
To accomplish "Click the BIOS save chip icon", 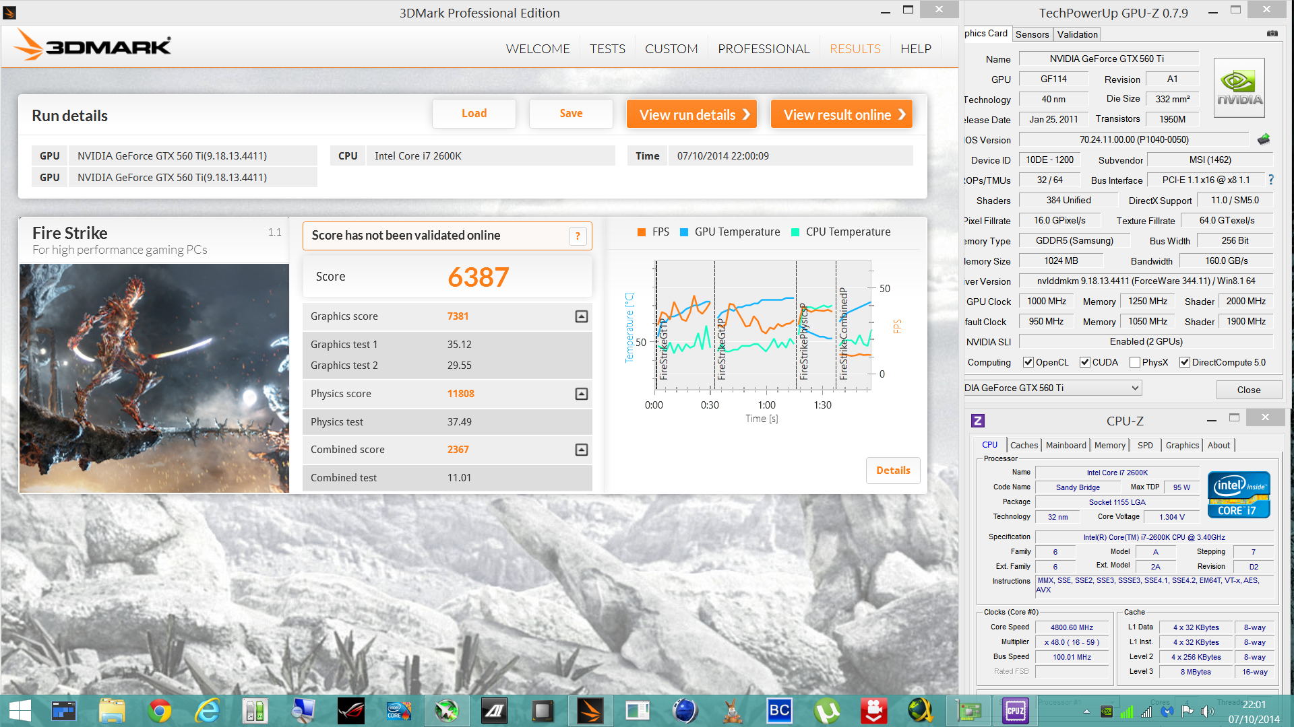I will [x=1264, y=139].
